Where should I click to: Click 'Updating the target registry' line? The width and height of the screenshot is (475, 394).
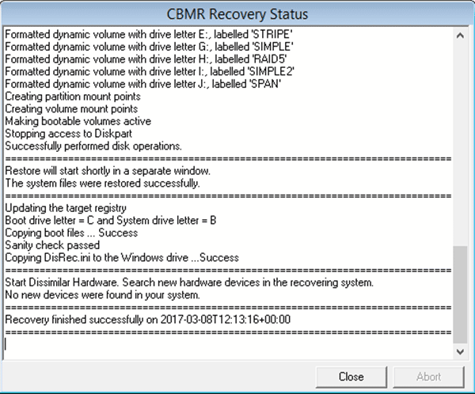point(66,208)
